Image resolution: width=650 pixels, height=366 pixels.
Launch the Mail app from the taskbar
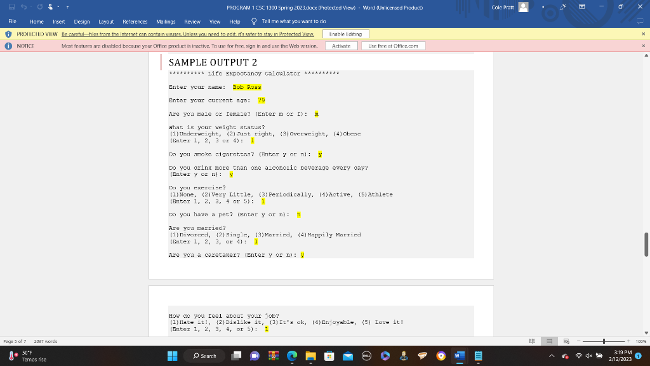(x=347, y=356)
